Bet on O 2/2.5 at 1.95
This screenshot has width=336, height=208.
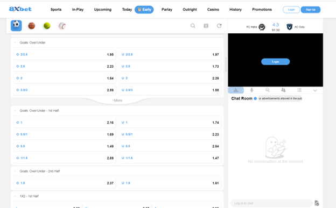pyautogui.click(x=65, y=55)
